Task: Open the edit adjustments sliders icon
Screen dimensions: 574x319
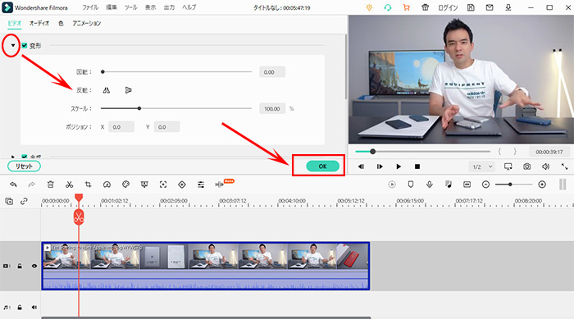Action: (201, 185)
